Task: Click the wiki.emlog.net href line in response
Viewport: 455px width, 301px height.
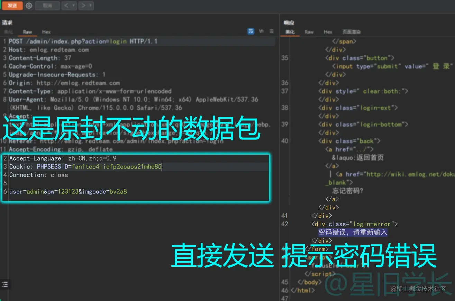Action: 395,174
